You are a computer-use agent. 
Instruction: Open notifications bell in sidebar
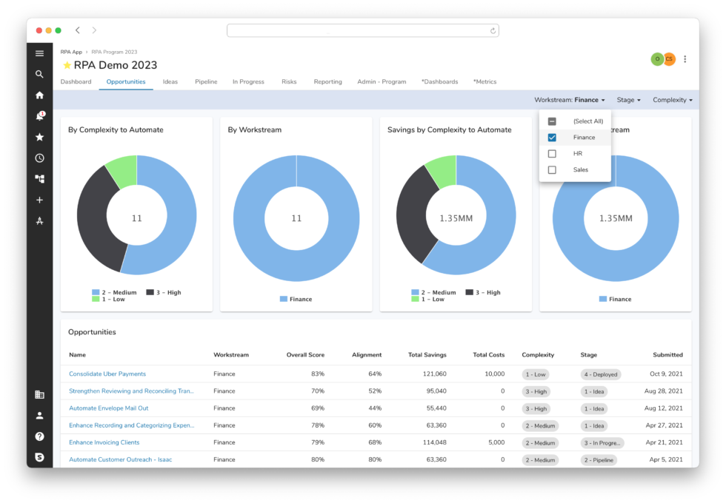[x=39, y=116]
